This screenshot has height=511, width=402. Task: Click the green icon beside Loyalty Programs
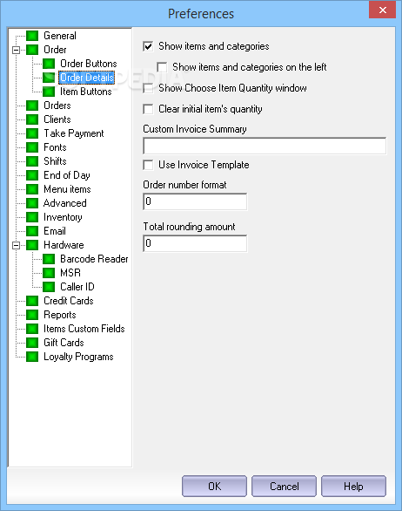(x=32, y=357)
